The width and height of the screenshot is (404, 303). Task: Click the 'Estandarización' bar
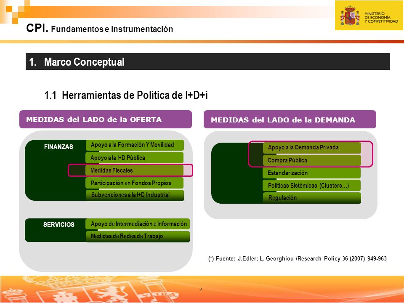311,173
